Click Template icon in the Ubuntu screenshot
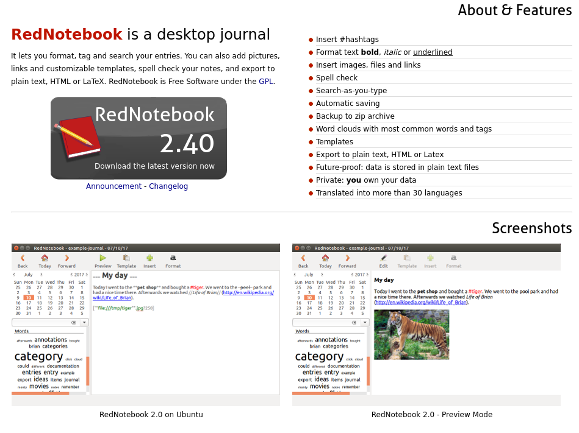This screenshot has width=579, height=433. coord(126,258)
